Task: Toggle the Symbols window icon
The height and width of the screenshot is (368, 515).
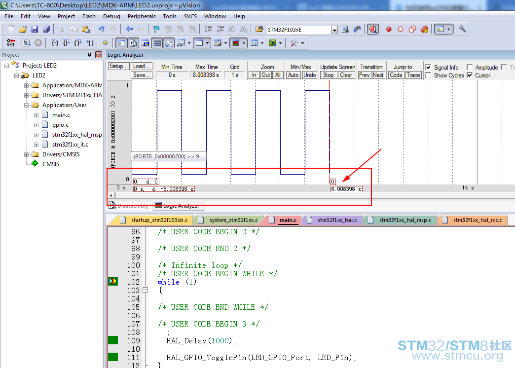Action: [146, 43]
